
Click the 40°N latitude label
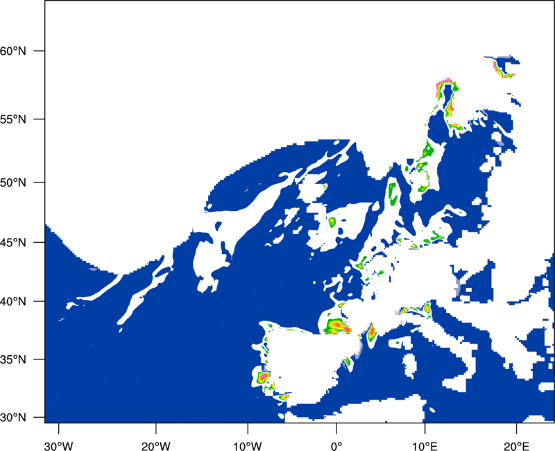[13, 301]
